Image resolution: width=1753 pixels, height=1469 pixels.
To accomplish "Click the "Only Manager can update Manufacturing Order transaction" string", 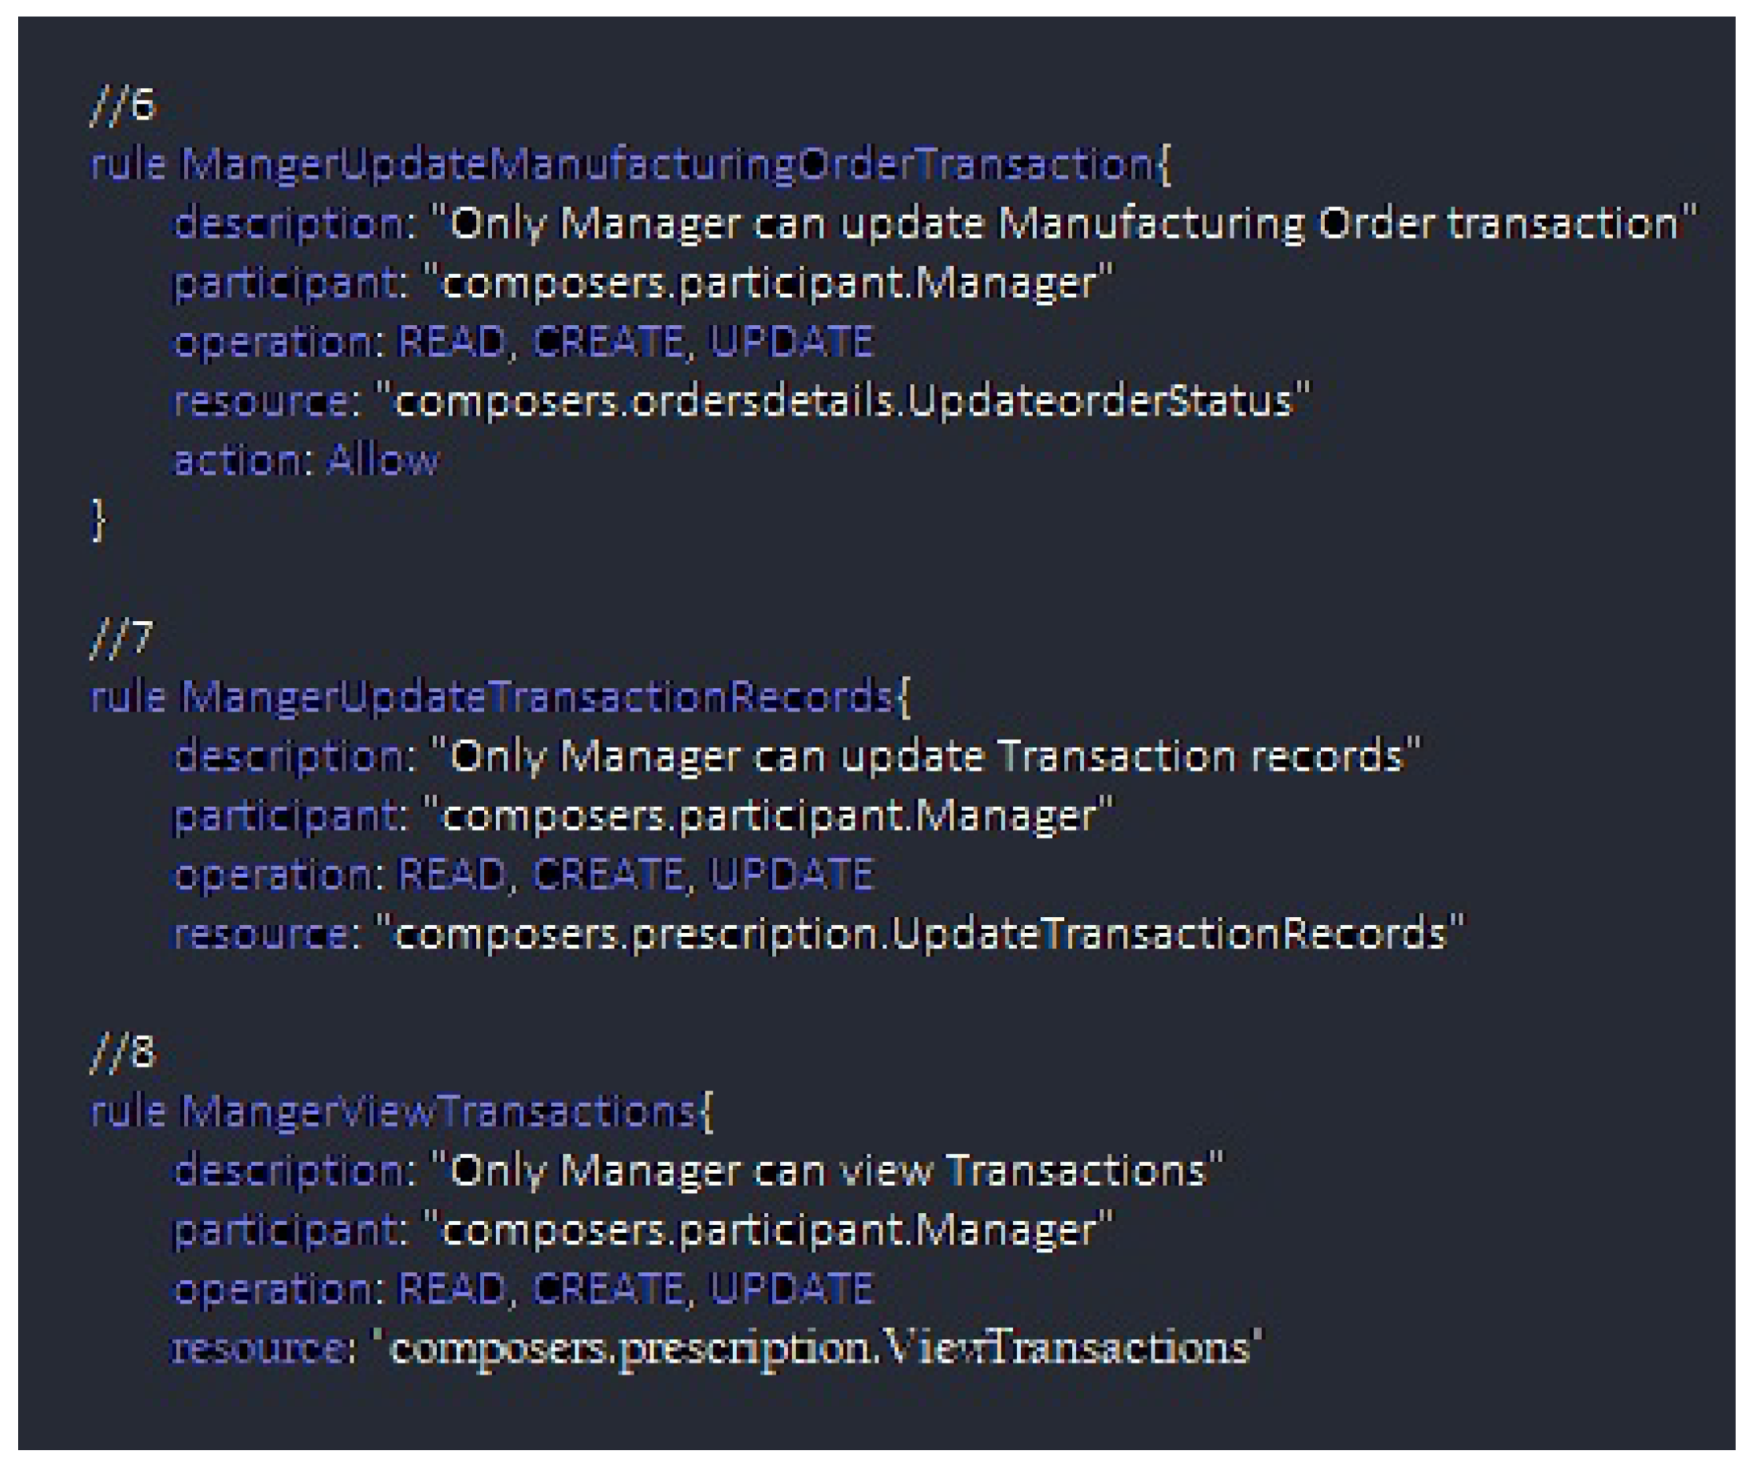I will coord(1063,224).
